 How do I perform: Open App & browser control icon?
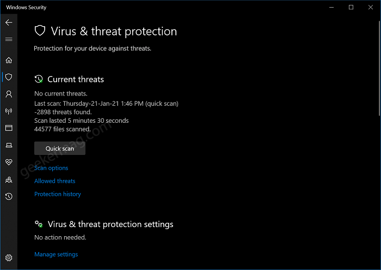9,128
